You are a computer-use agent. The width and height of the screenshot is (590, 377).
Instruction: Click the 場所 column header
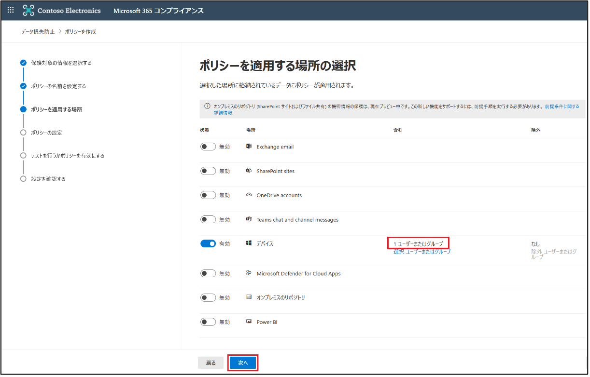click(251, 130)
